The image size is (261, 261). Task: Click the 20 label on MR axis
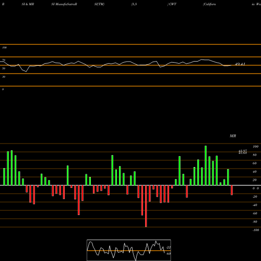pos(255,180)
